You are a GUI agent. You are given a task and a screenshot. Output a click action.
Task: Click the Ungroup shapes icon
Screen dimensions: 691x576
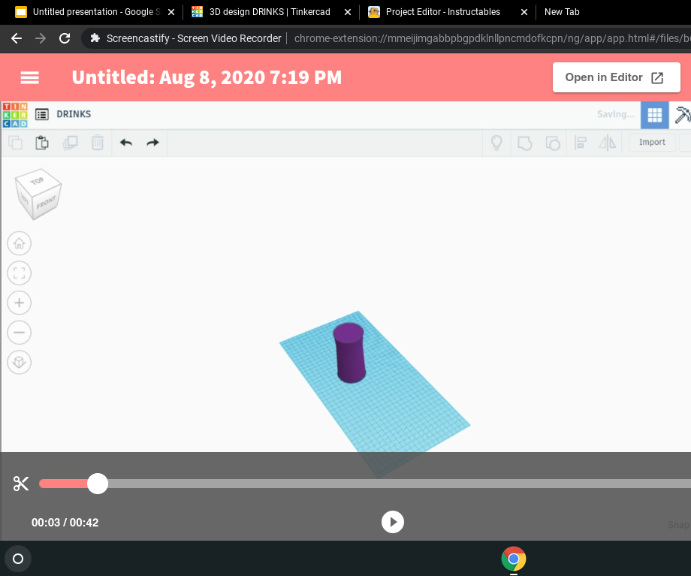[x=553, y=143]
